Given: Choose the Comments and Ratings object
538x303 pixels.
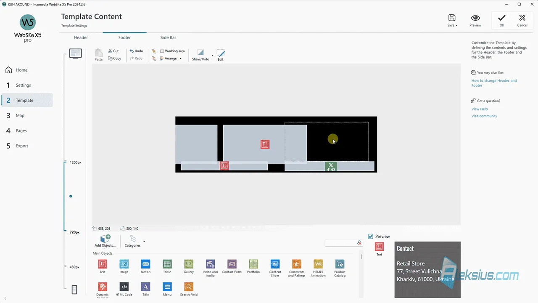Looking at the screenshot, I should (297, 268).
